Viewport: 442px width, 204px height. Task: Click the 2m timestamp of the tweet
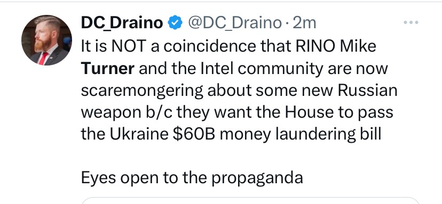point(304,23)
